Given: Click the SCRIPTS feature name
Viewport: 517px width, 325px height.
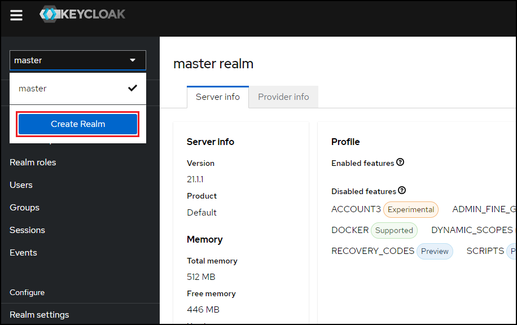Looking at the screenshot, I should [x=485, y=251].
